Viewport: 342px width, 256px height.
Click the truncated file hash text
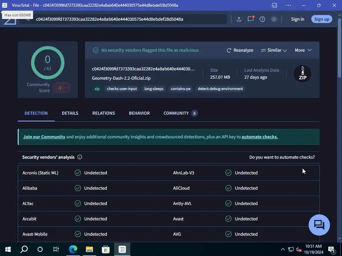click(143, 69)
